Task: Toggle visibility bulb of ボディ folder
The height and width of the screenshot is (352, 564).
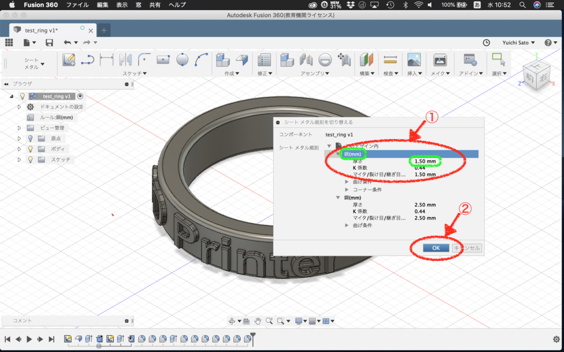Action: click(x=31, y=148)
